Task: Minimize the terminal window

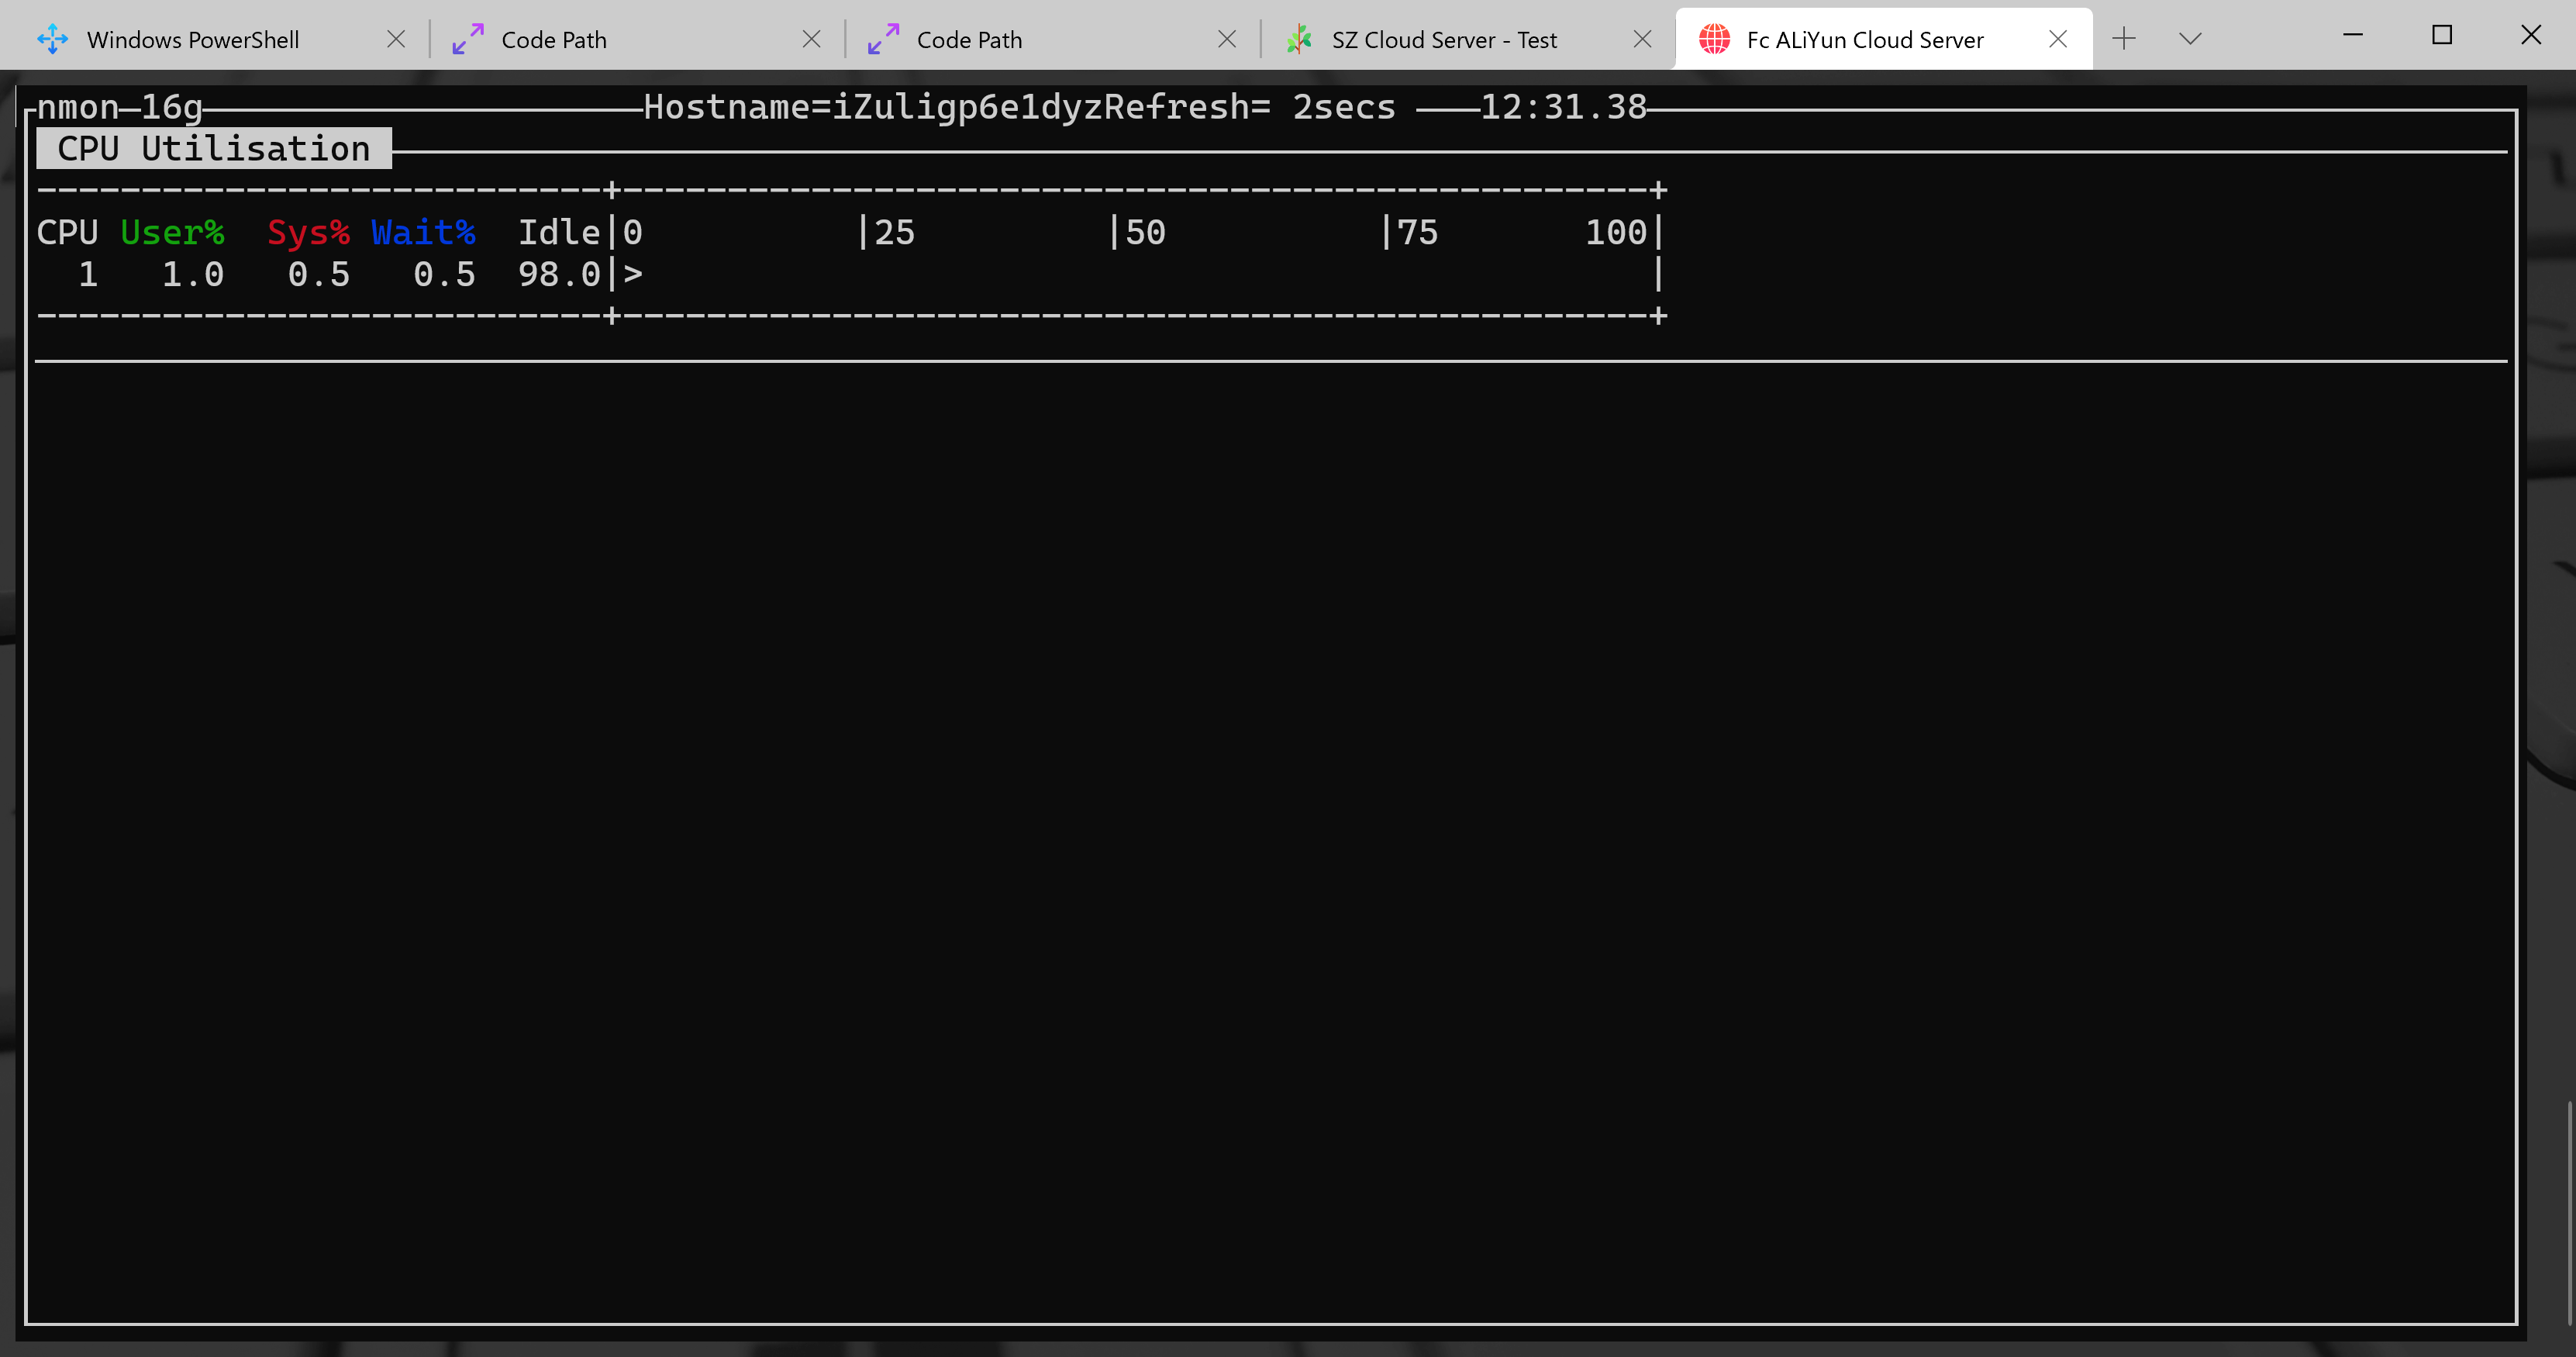Action: 2353,35
